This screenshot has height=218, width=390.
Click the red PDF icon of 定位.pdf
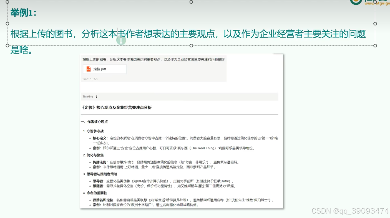89,69
